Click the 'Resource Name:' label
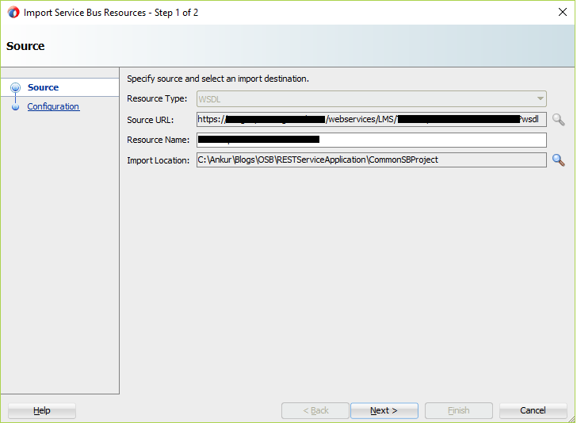 point(159,140)
